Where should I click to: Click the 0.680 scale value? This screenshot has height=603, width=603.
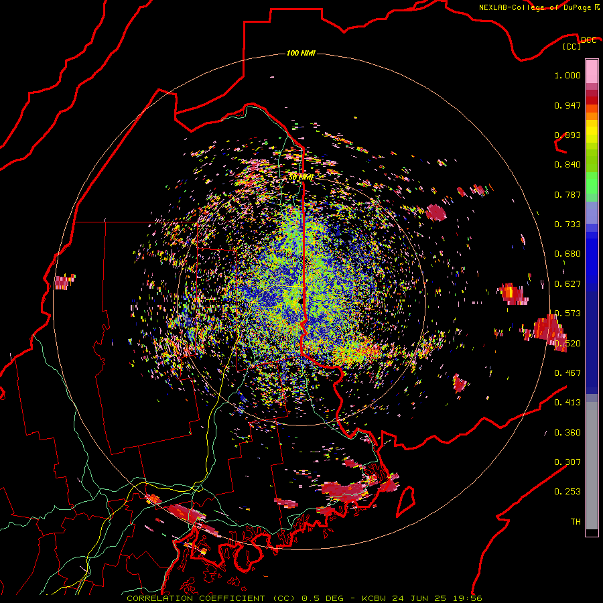[x=567, y=254]
